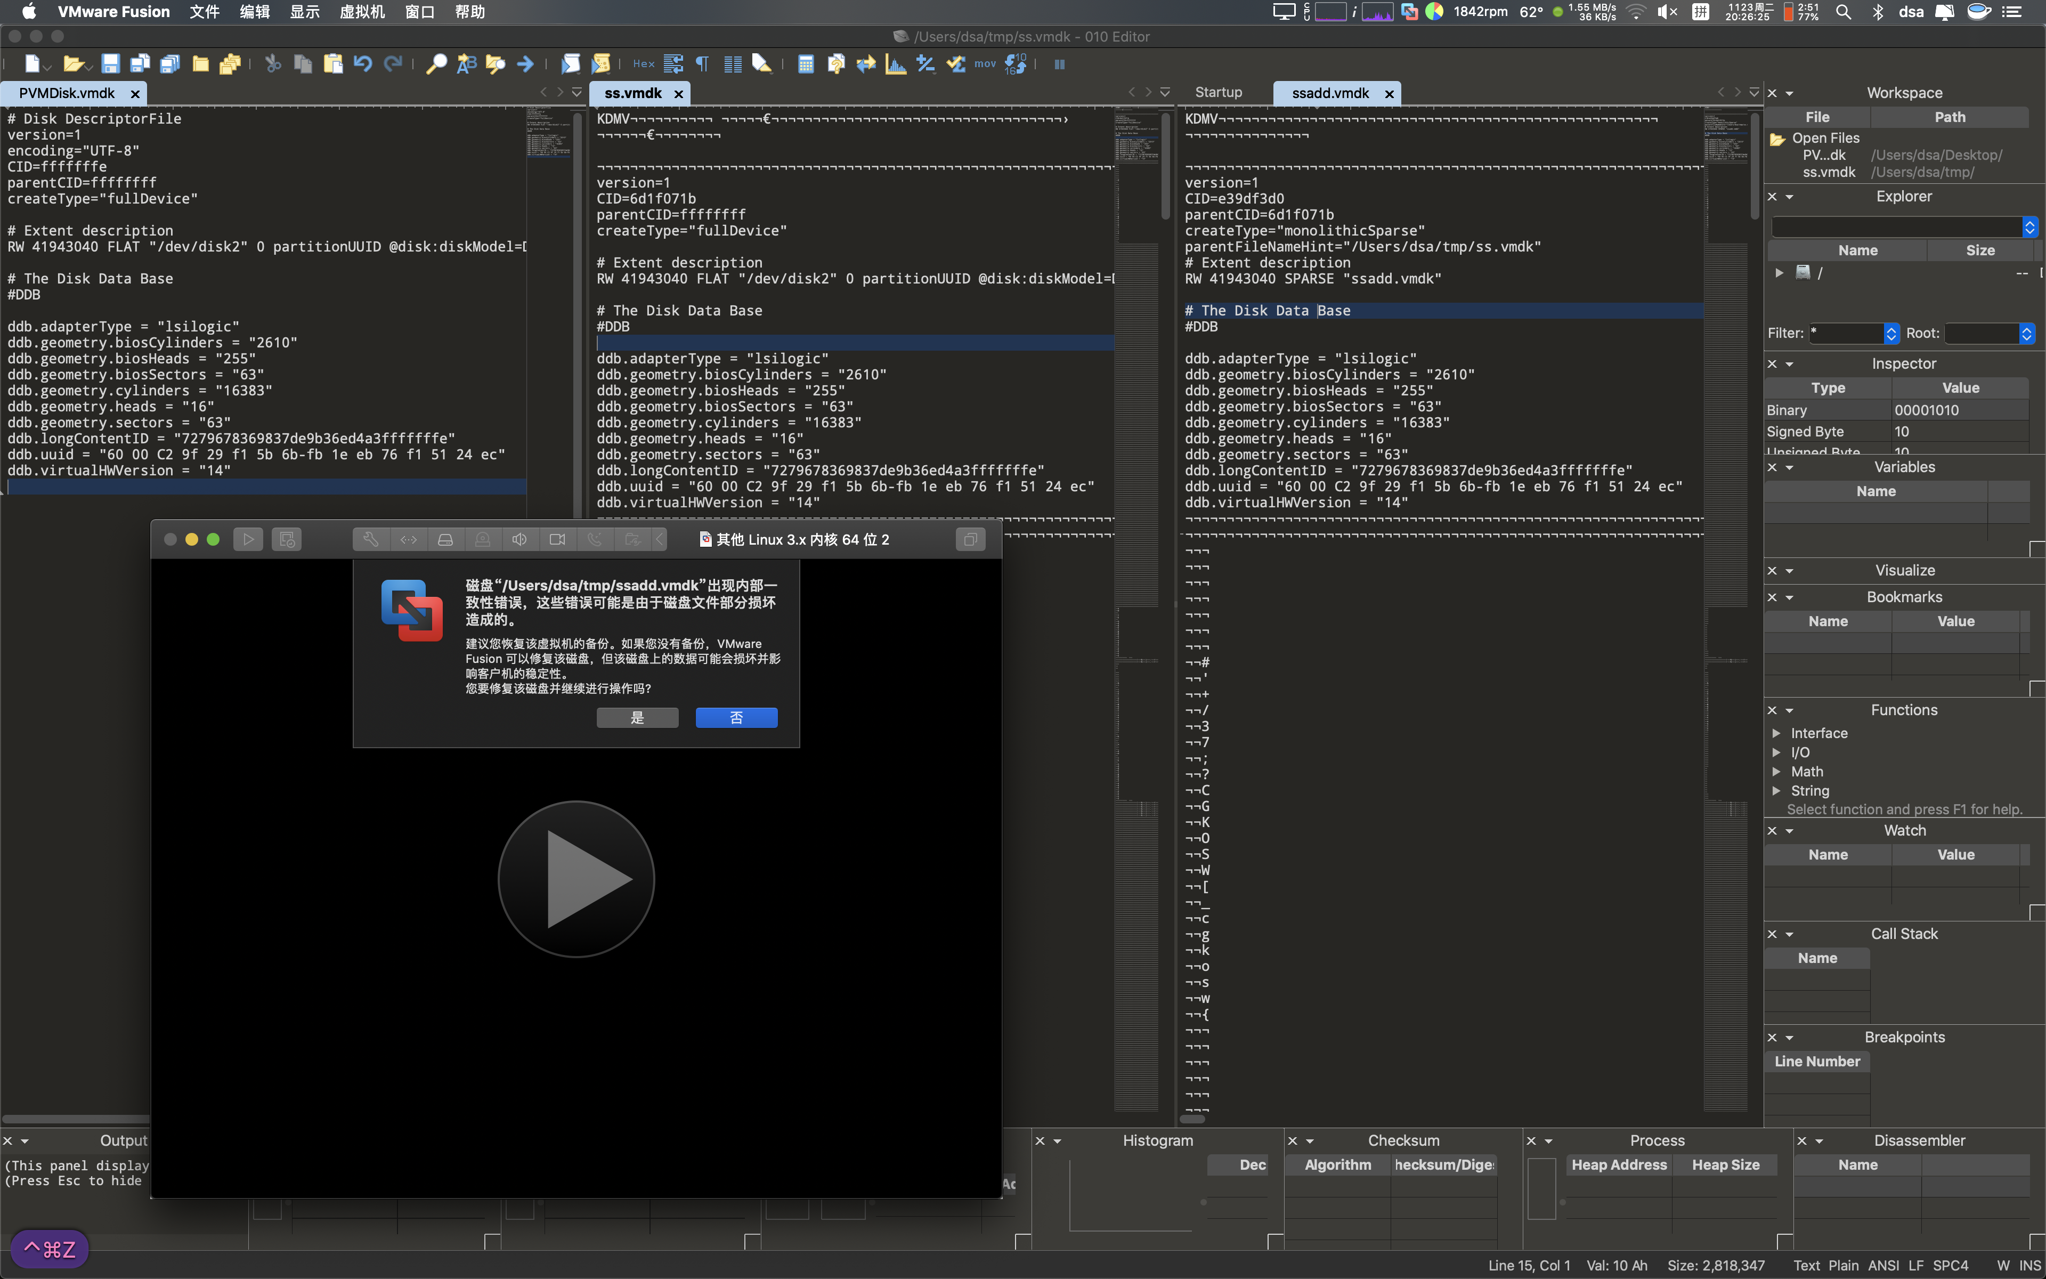Click 是 to repair the disk
Viewport: 2046px width, 1279px height.
coord(637,717)
